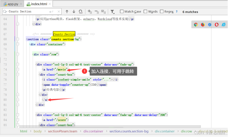Collapse count-box fold at line 75

coord(17,75)
